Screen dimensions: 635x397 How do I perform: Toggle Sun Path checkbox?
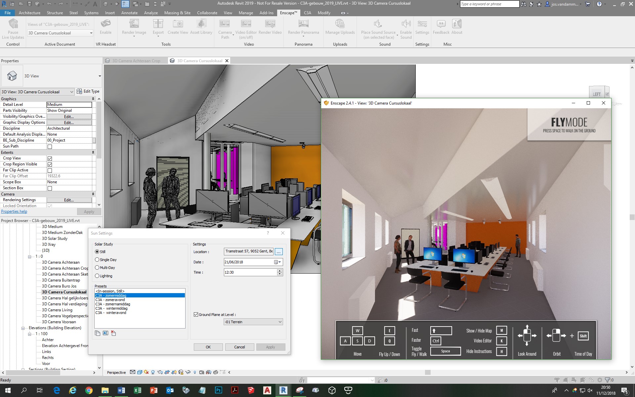(x=50, y=147)
